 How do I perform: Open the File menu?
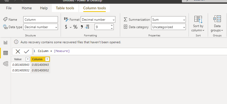(x=9, y=8)
